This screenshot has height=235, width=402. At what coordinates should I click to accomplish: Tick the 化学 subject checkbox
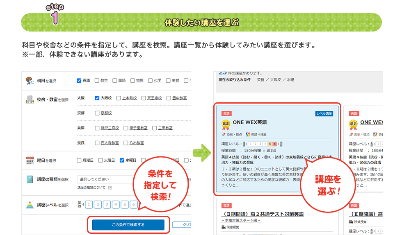coord(151,80)
